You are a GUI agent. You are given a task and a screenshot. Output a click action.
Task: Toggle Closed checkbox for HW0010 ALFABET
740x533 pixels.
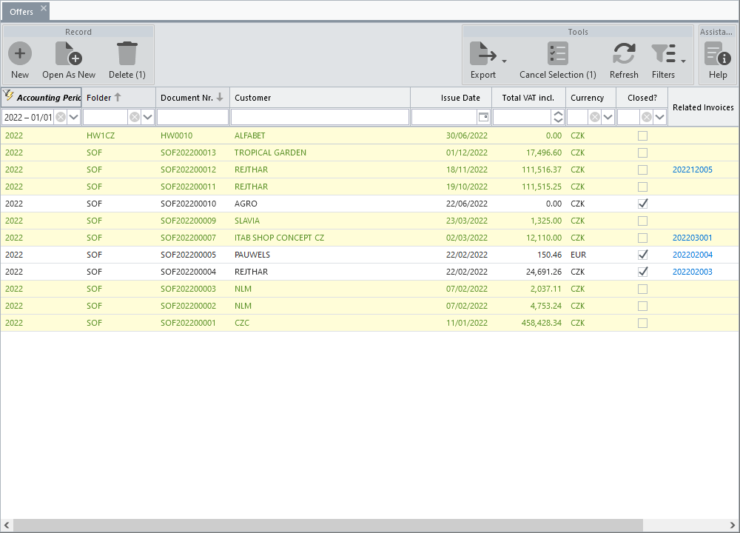642,136
